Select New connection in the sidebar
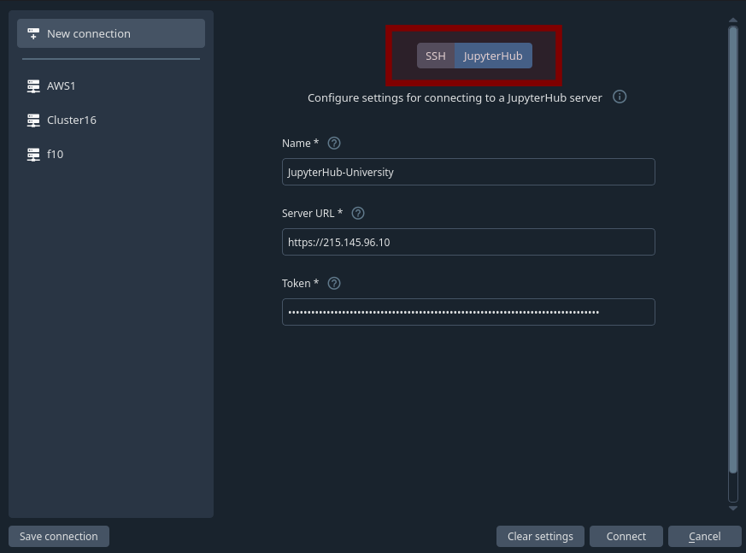Viewport: 746px width, 553px height. [x=111, y=33]
